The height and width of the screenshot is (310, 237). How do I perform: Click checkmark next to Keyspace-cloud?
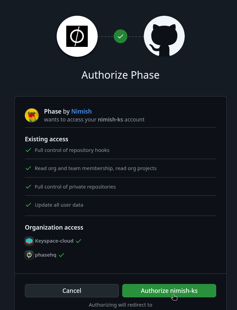pos(79,241)
